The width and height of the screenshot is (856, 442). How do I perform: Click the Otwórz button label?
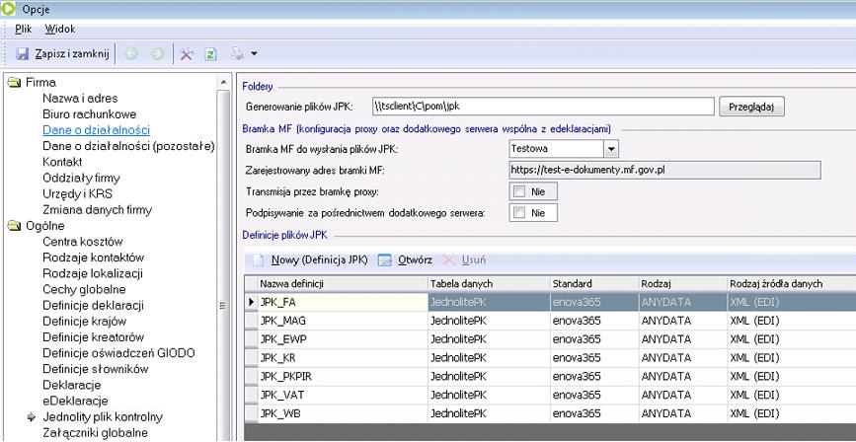[415, 260]
